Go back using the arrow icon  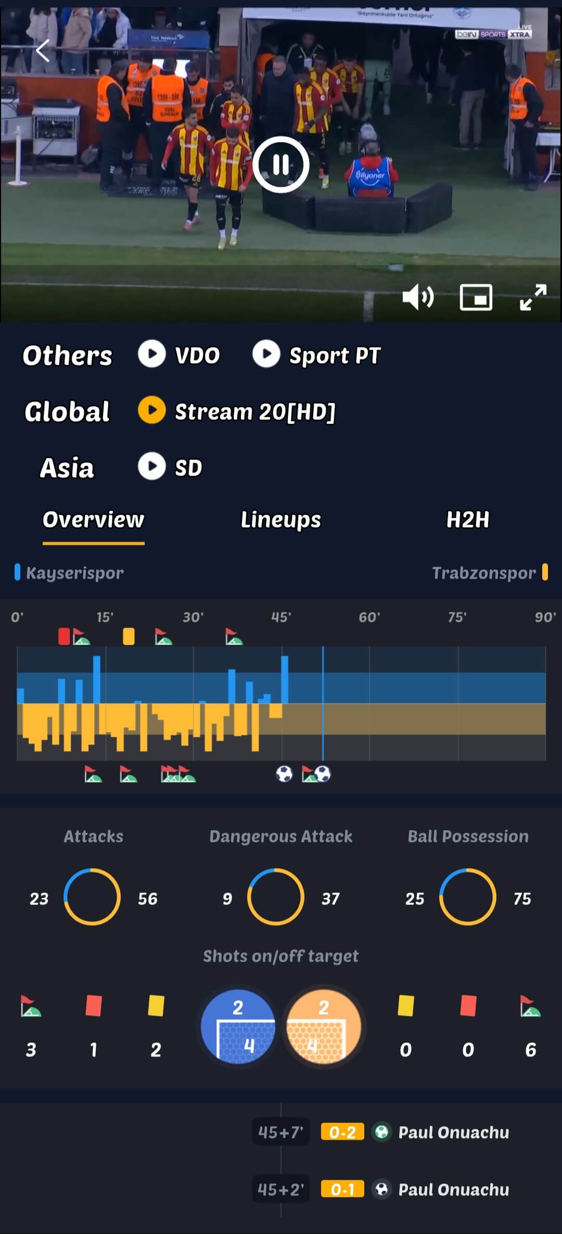(x=43, y=51)
